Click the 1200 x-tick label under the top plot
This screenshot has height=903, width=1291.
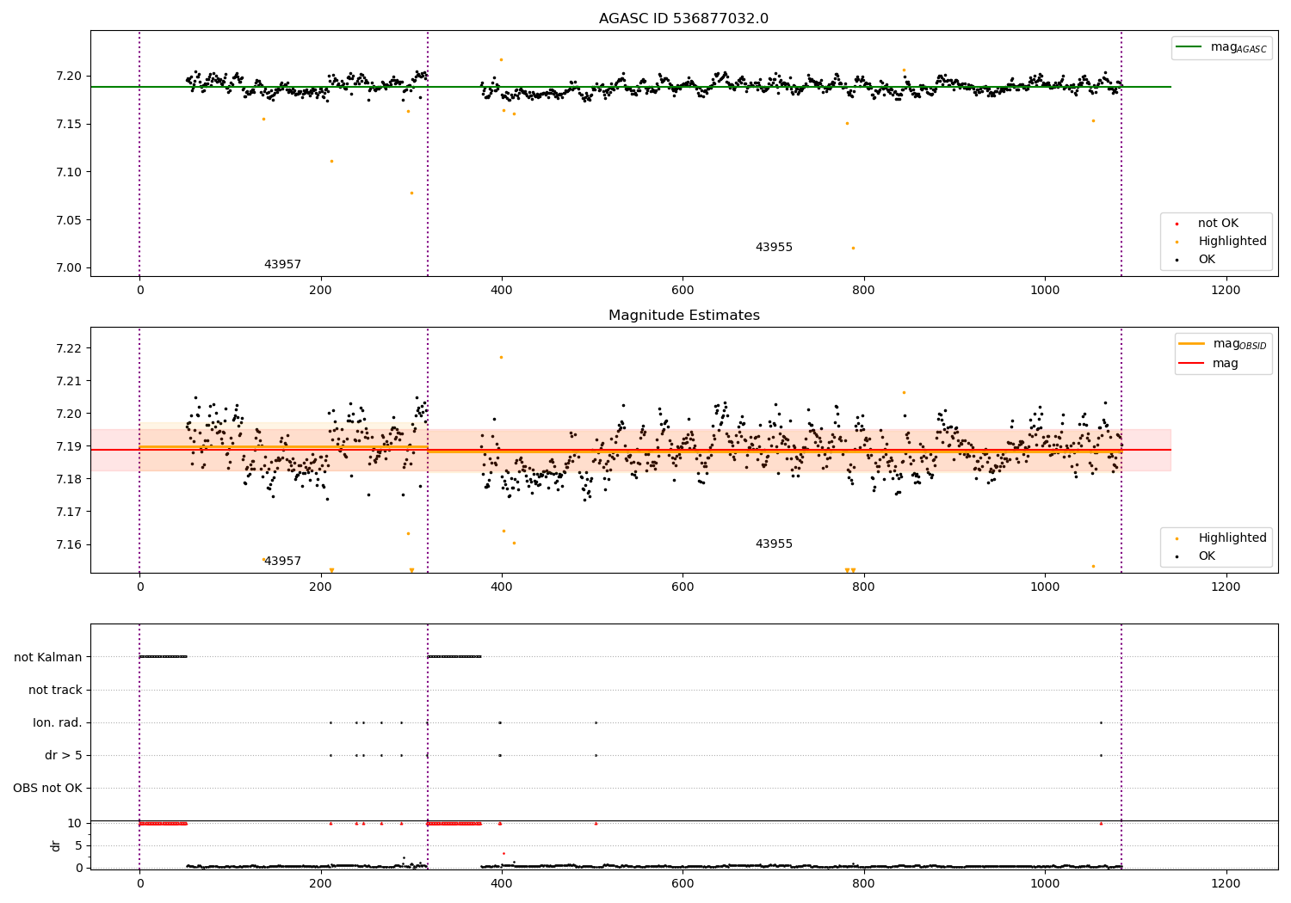(x=1226, y=291)
